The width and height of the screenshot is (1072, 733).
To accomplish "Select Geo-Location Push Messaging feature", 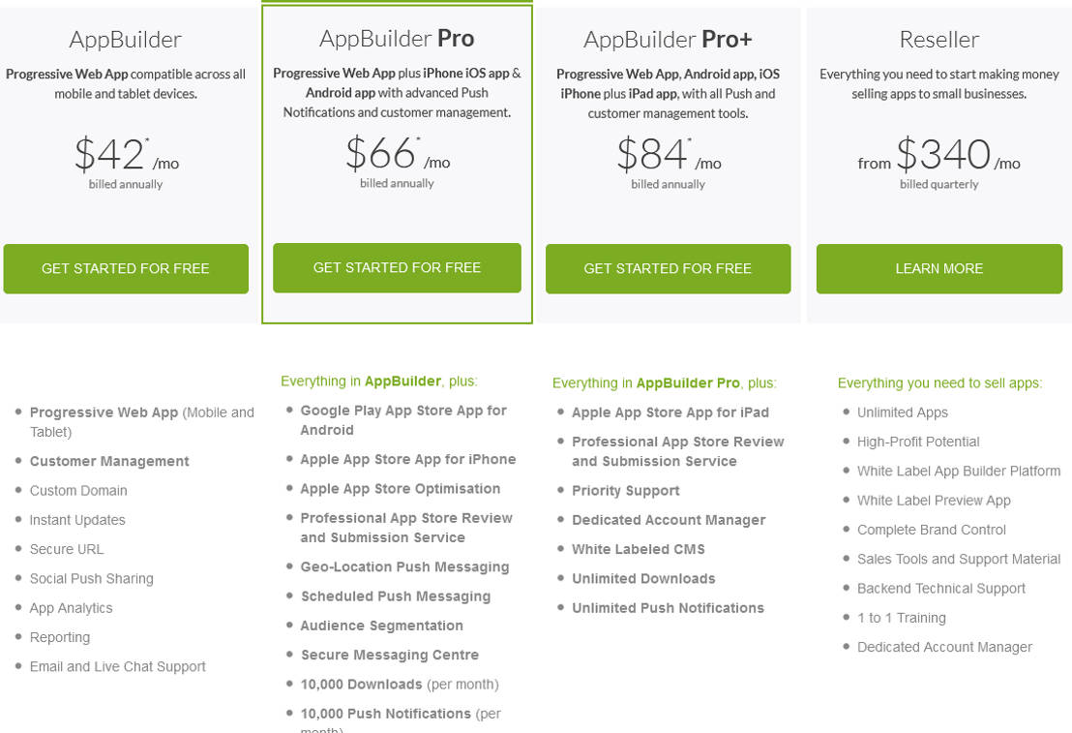I will (x=404, y=567).
